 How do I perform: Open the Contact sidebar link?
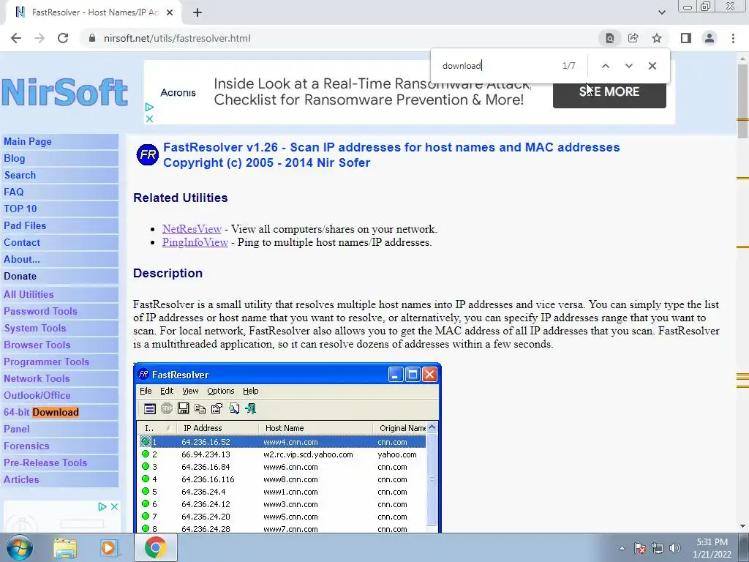coord(22,242)
